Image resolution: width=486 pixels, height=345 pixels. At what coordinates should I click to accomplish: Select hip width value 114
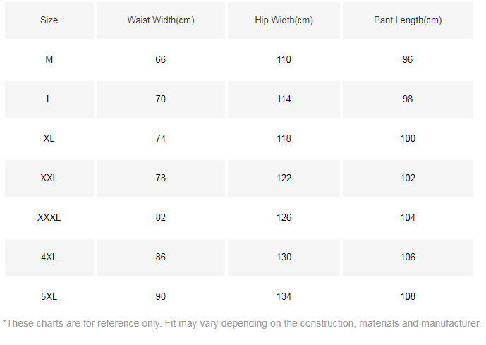coord(284,99)
